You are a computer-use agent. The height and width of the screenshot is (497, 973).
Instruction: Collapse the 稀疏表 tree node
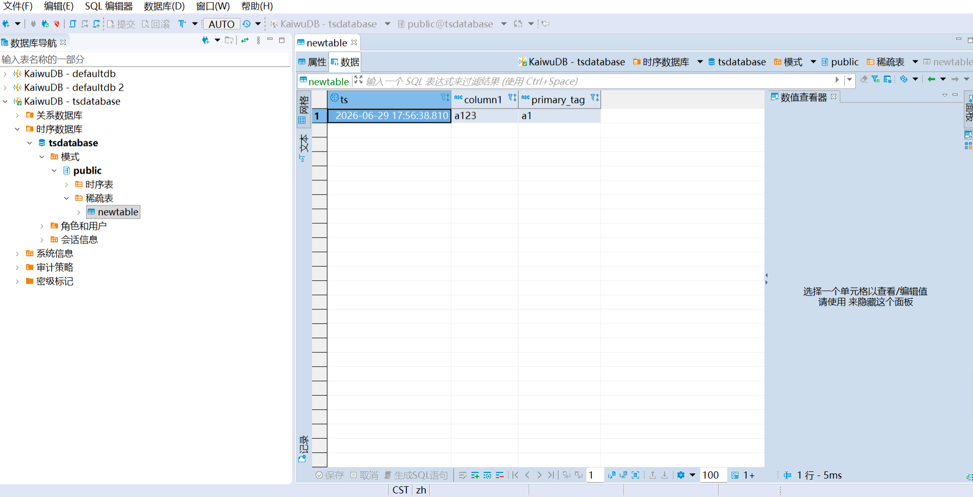click(x=67, y=198)
